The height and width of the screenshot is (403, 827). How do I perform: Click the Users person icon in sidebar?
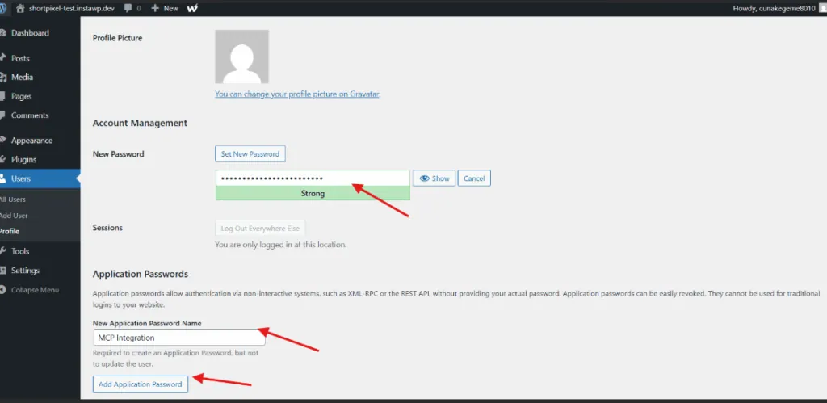2,178
